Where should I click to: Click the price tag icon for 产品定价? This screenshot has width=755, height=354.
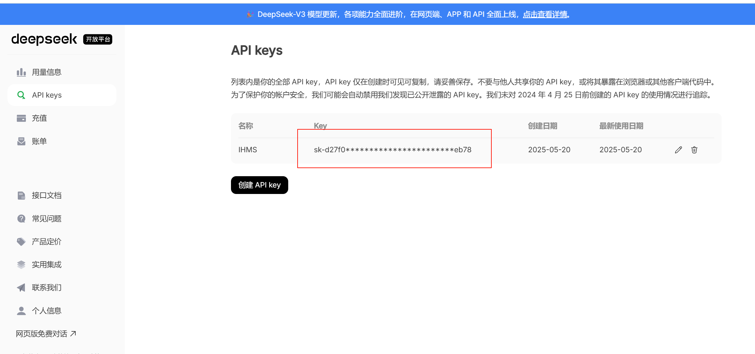pos(21,241)
